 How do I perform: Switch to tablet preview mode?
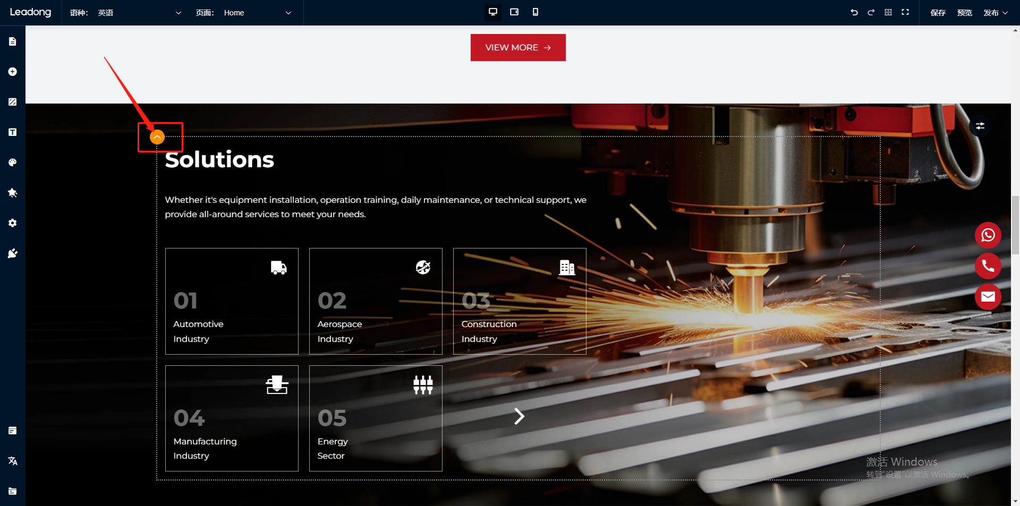coord(514,12)
